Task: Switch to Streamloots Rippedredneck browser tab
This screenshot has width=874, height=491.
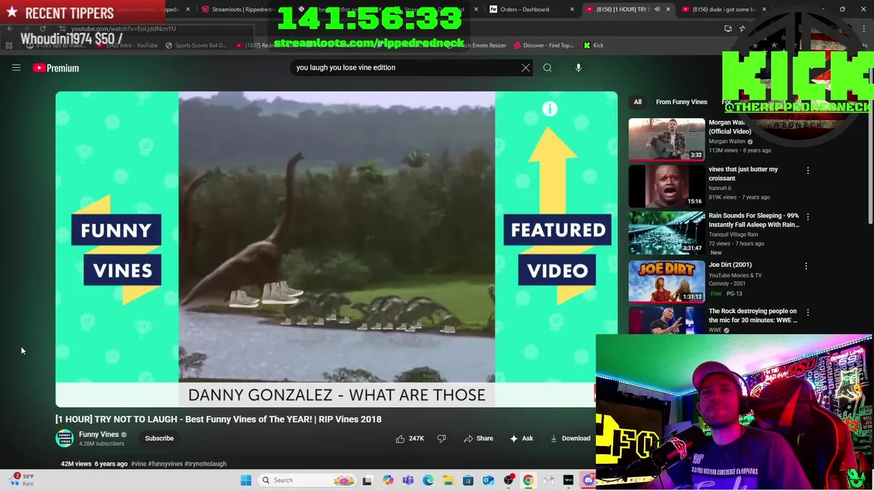Action: click(x=239, y=10)
